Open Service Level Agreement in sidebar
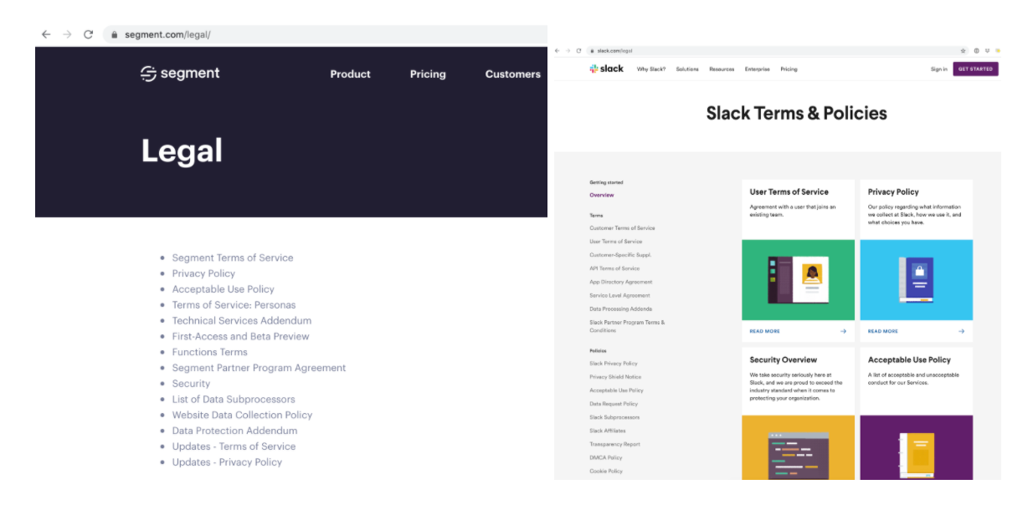 tap(619, 295)
